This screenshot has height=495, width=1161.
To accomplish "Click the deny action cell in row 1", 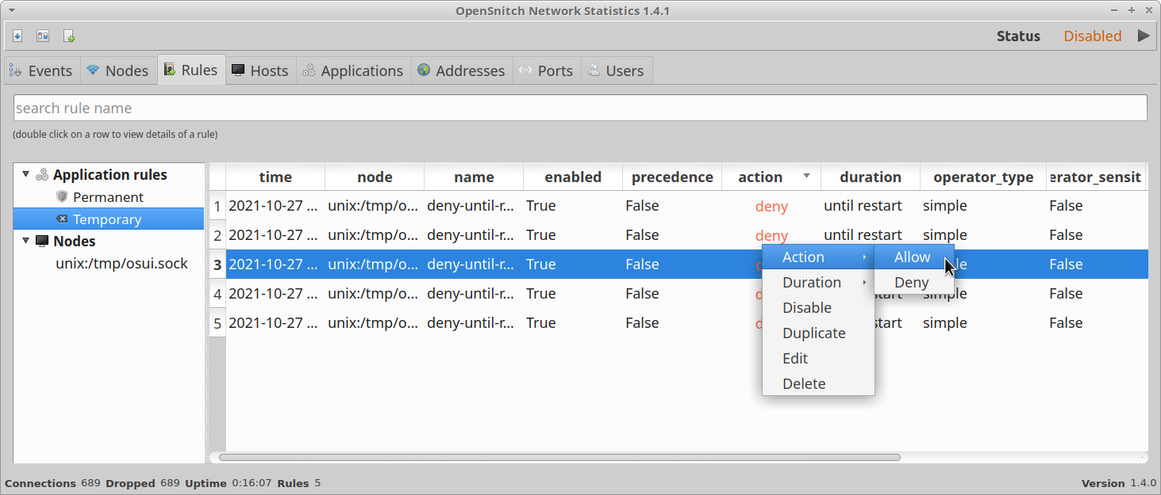I will click(771, 206).
